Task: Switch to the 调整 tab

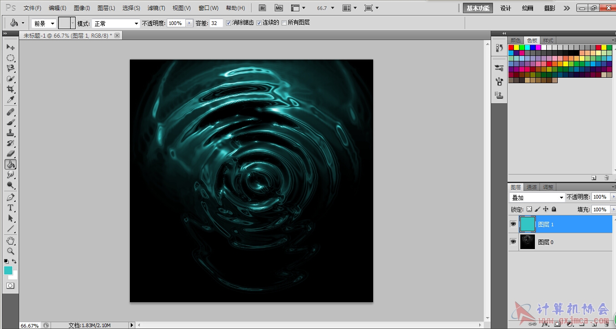Action: 548,187
